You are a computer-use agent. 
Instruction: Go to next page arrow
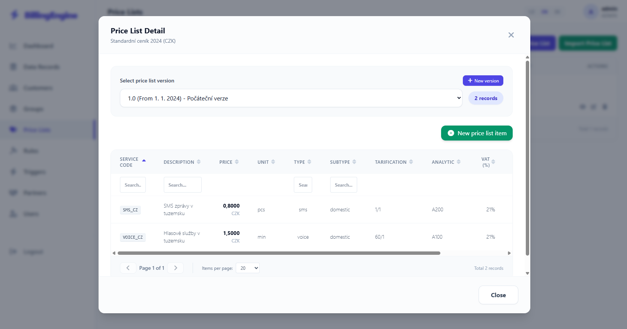pyautogui.click(x=175, y=268)
